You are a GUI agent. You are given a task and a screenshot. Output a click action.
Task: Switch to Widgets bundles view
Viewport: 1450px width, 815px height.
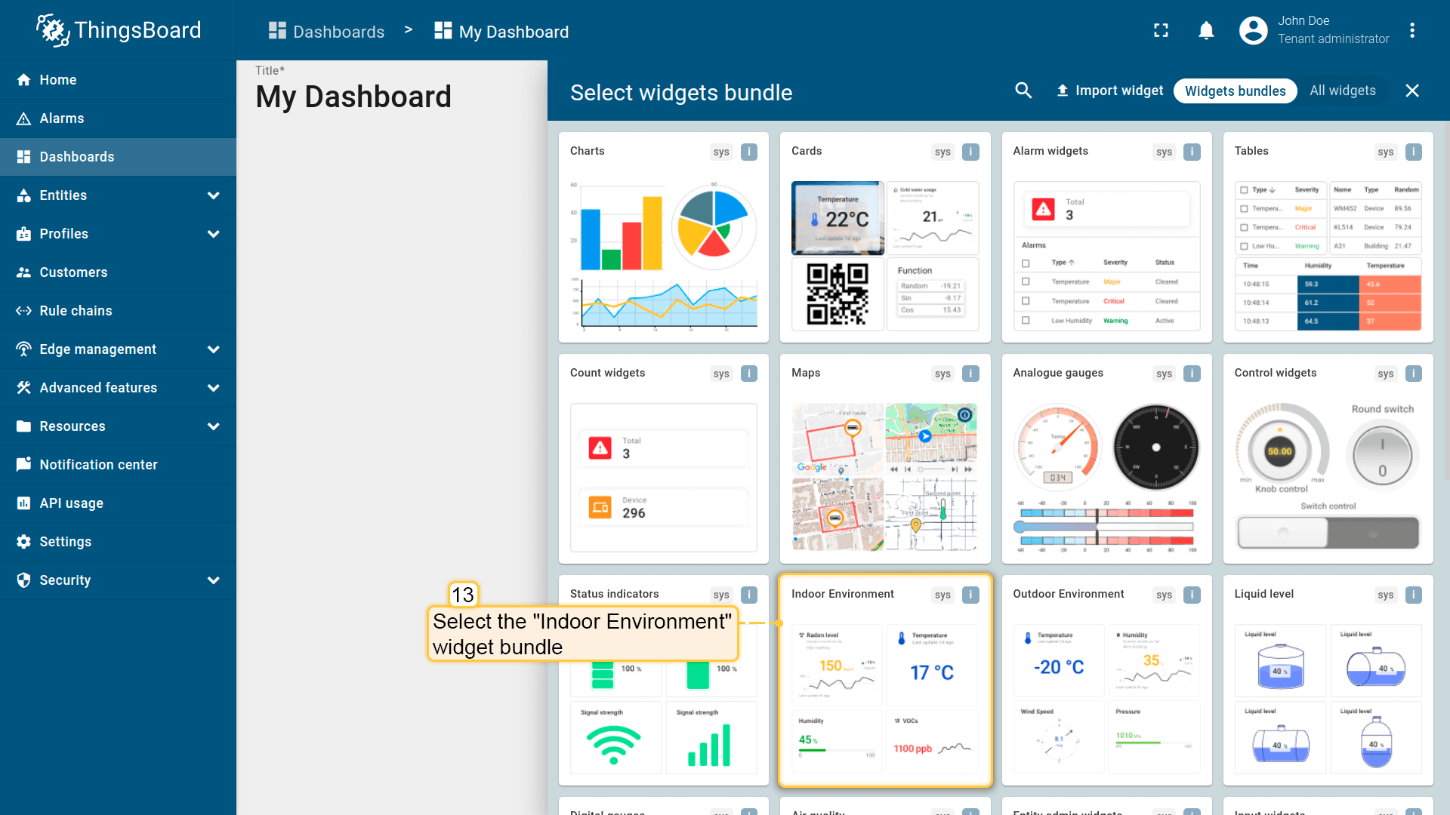pyautogui.click(x=1235, y=91)
